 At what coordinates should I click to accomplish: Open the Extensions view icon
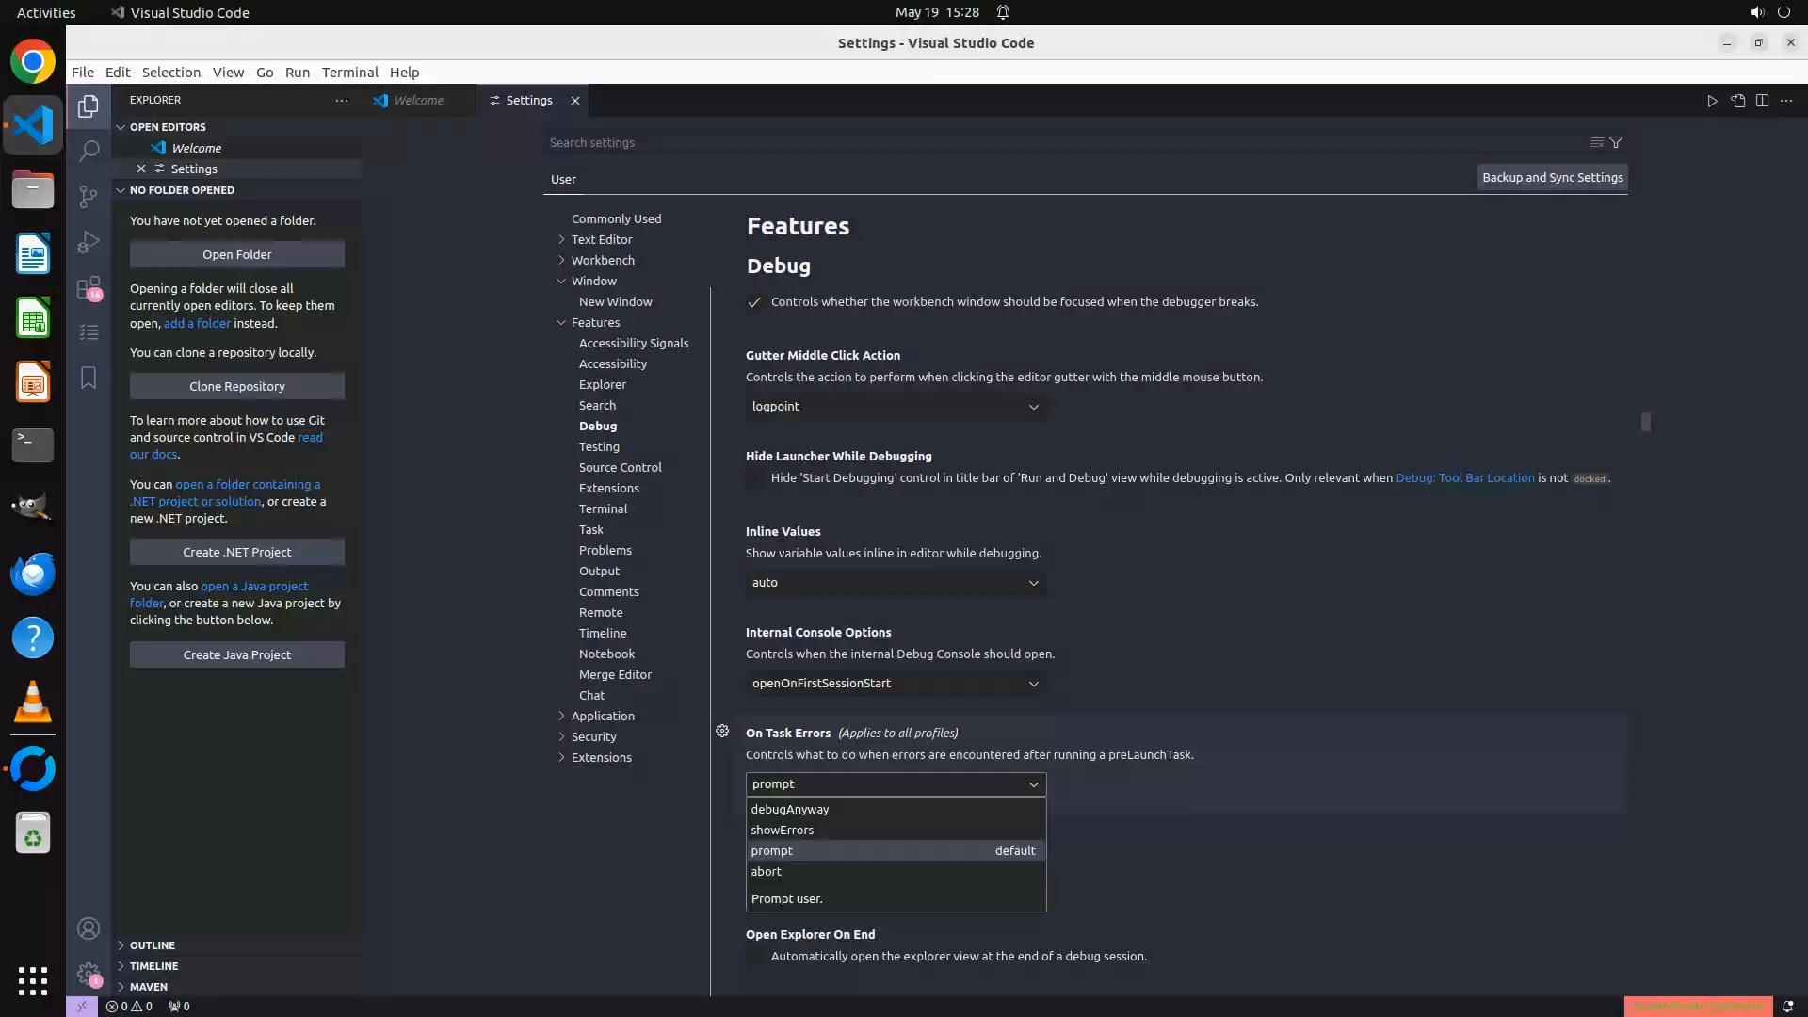tap(89, 287)
